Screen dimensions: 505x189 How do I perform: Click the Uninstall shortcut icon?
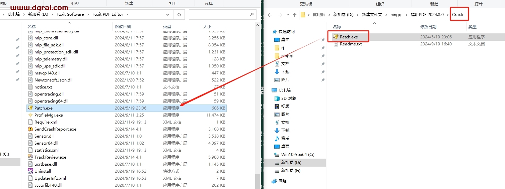pos(30,171)
